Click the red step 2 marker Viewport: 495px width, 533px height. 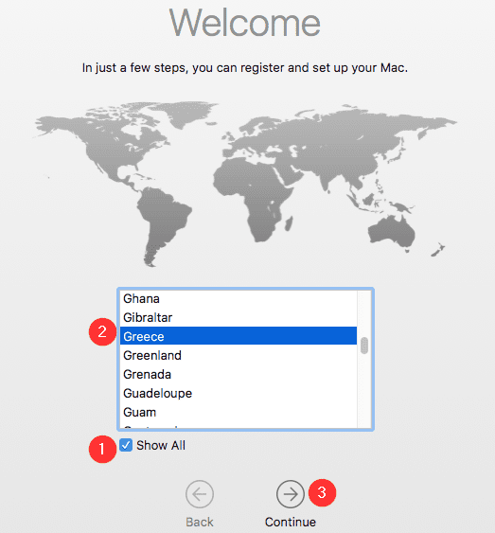click(x=102, y=331)
